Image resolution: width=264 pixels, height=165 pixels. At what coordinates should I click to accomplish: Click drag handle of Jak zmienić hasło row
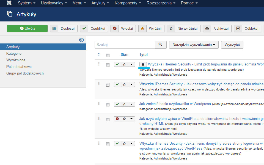[99, 104]
